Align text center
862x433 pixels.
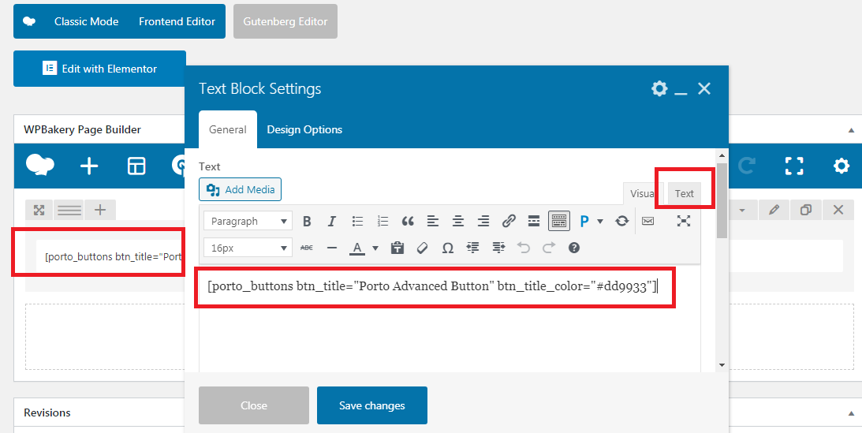(x=458, y=222)
